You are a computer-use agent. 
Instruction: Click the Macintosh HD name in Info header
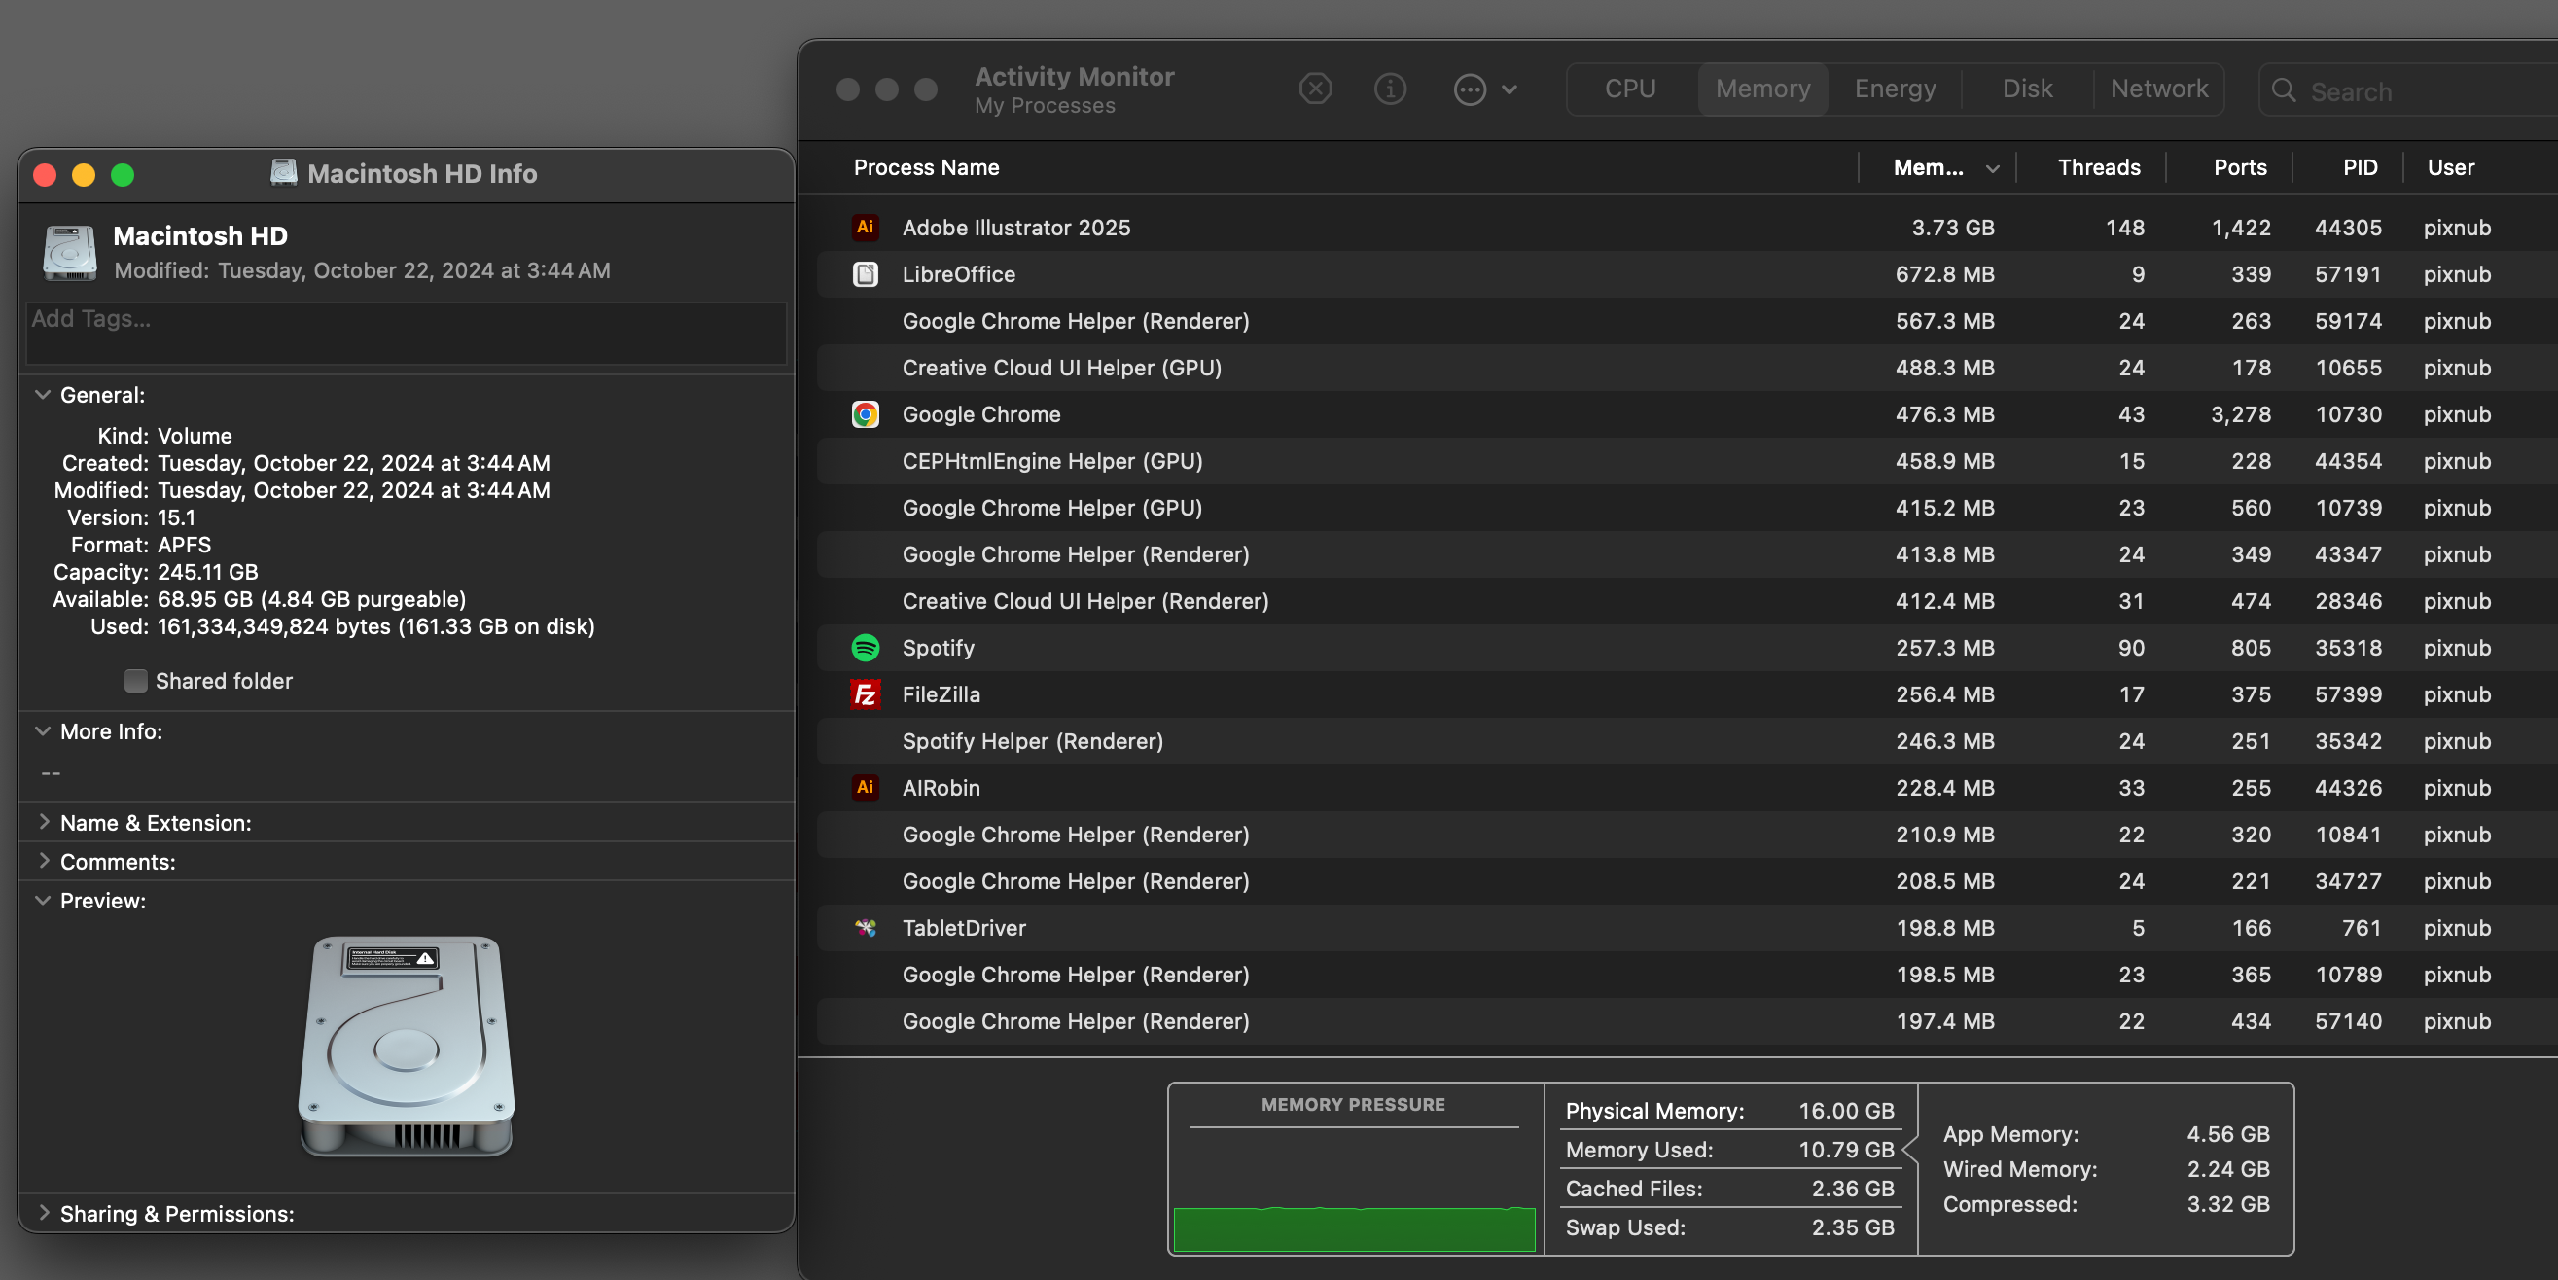[199, 235]
